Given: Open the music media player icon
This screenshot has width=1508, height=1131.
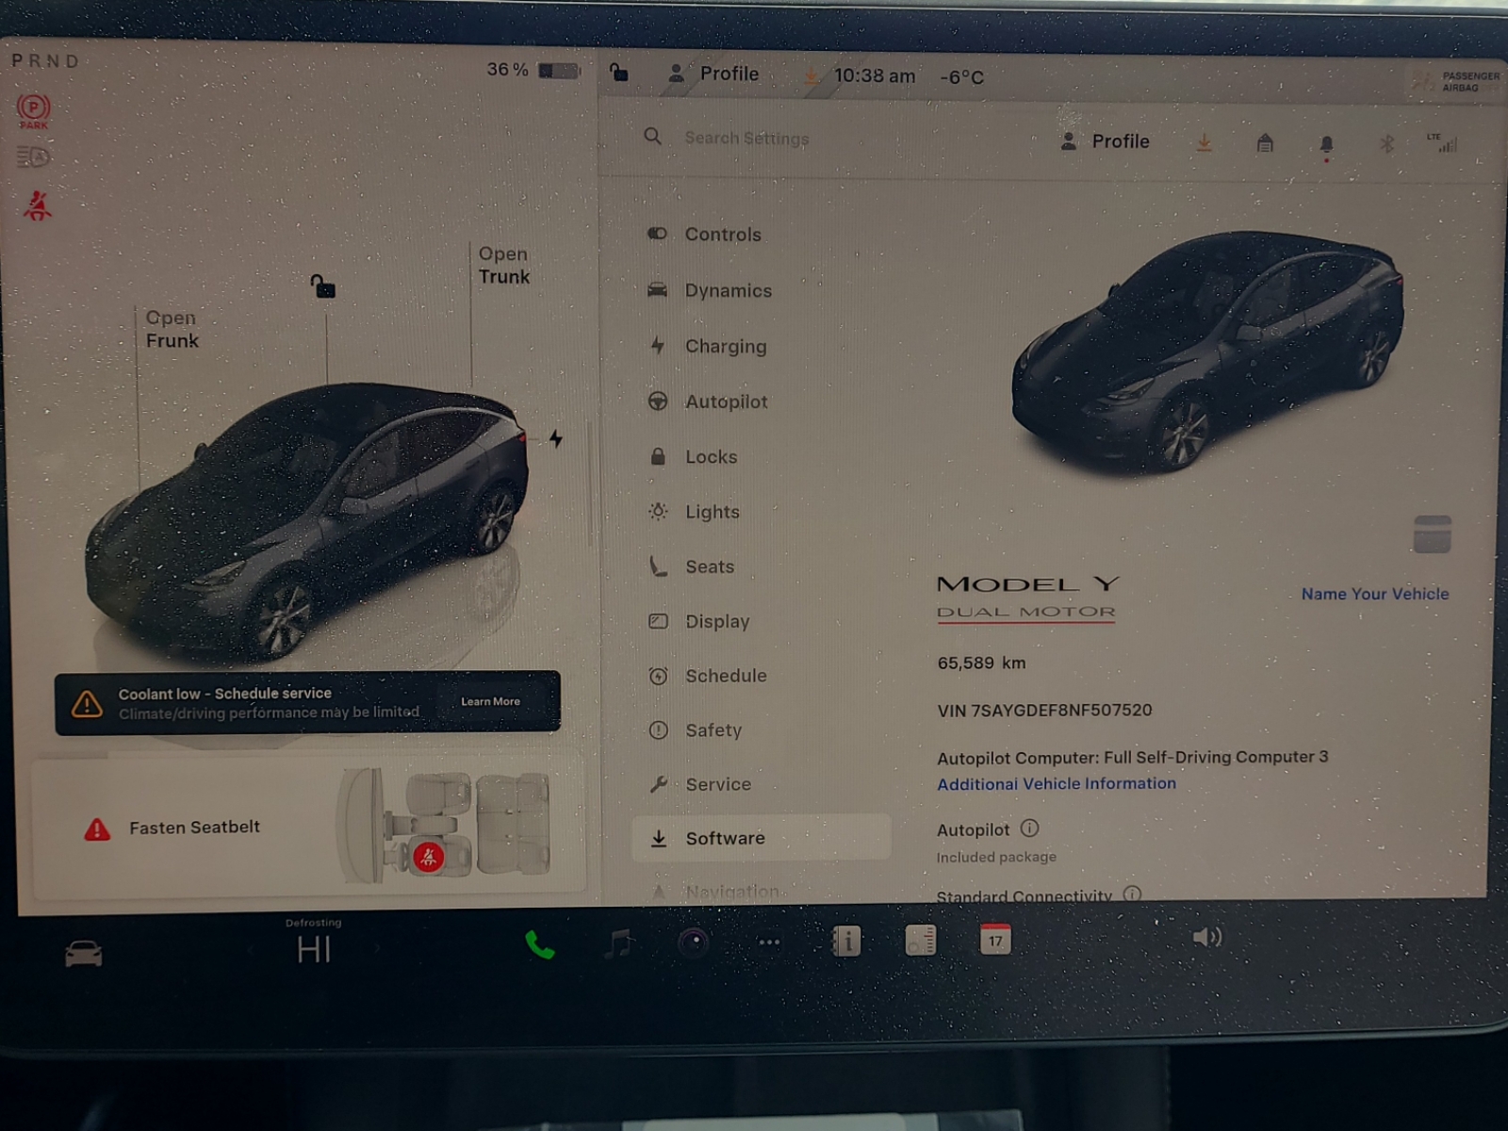Looking at the screenshot, I should click(617, 942).
